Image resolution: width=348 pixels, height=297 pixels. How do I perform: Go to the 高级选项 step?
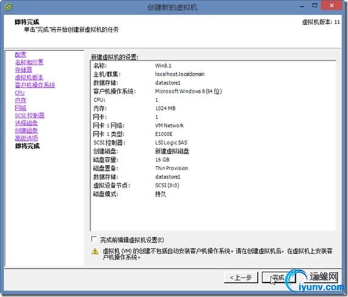pyautogui.click(x=26, y=138)
